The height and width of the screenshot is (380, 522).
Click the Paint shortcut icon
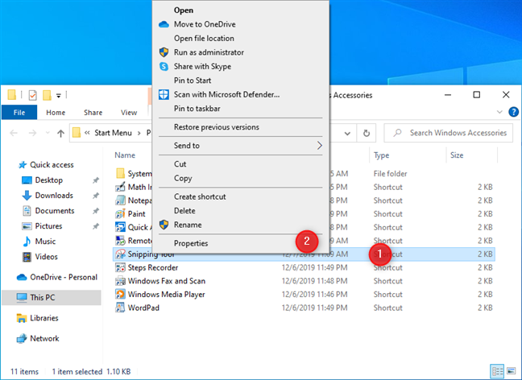(x=120, y=214)
